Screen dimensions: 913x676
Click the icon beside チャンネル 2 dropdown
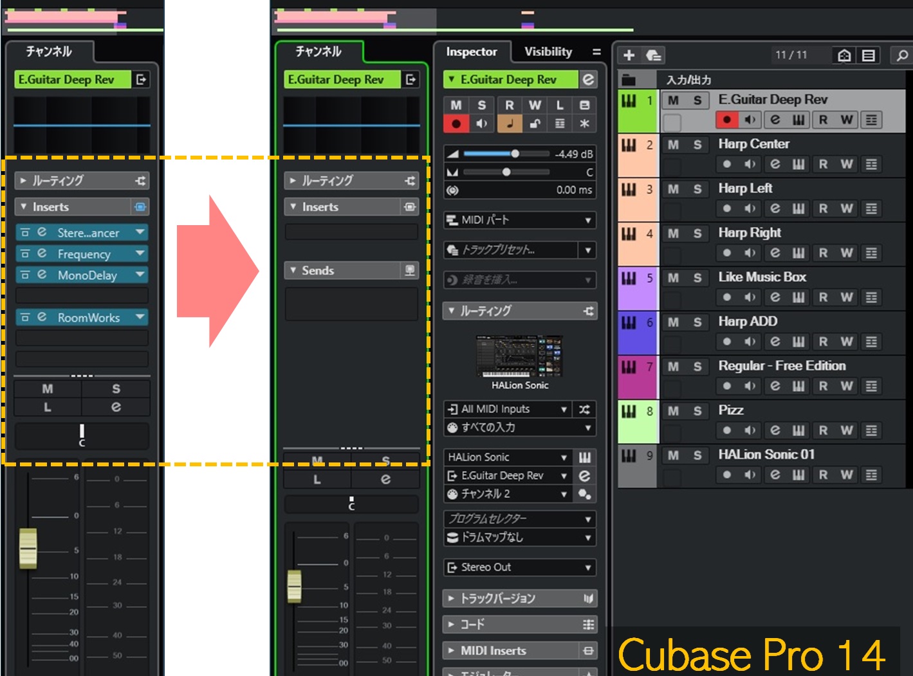[584, 494]
